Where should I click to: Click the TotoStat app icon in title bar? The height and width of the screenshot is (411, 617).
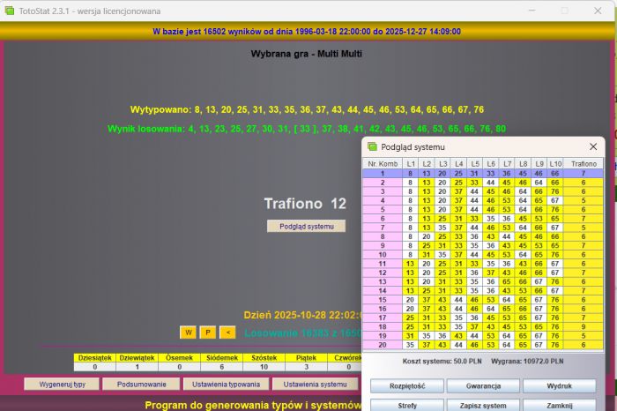[x=9, y=11]
